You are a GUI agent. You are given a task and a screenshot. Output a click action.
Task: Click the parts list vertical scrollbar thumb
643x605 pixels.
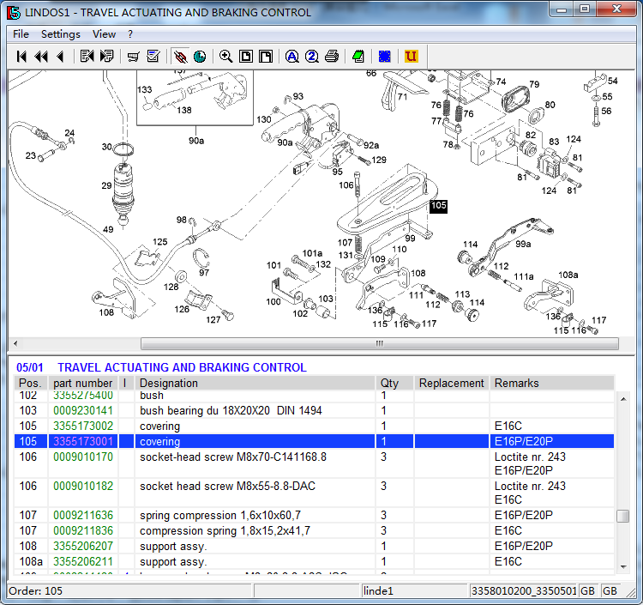tap(623, 516)
